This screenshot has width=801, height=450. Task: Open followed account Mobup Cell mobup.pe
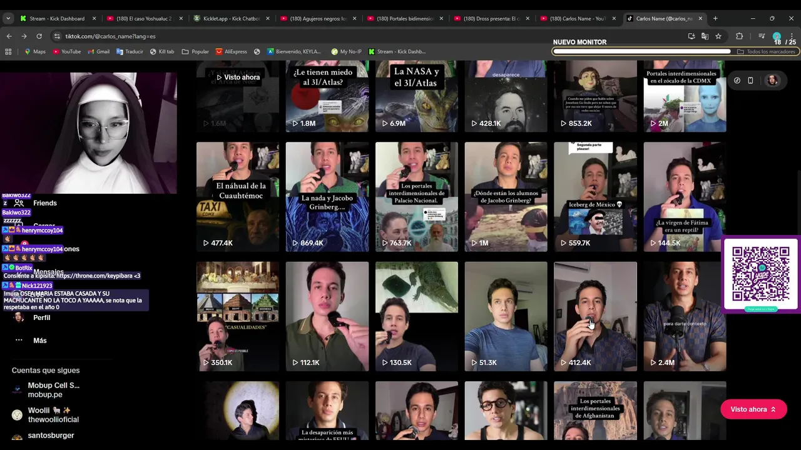[46, 390]
